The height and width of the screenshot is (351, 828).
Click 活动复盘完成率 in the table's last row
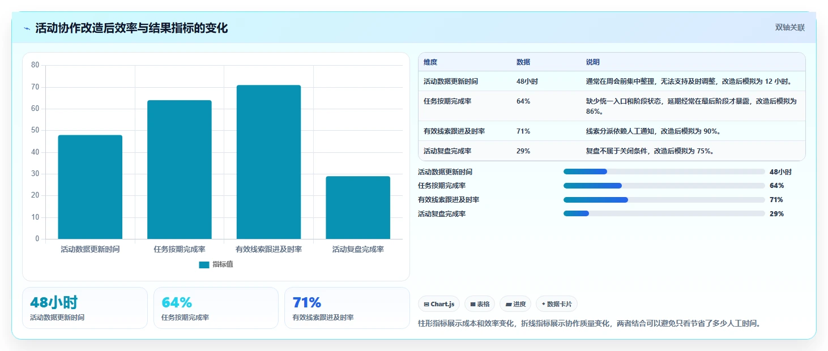[447, 151]
